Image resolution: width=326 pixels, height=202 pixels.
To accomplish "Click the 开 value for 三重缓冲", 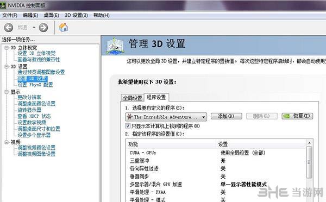I will tap(223, 161).
